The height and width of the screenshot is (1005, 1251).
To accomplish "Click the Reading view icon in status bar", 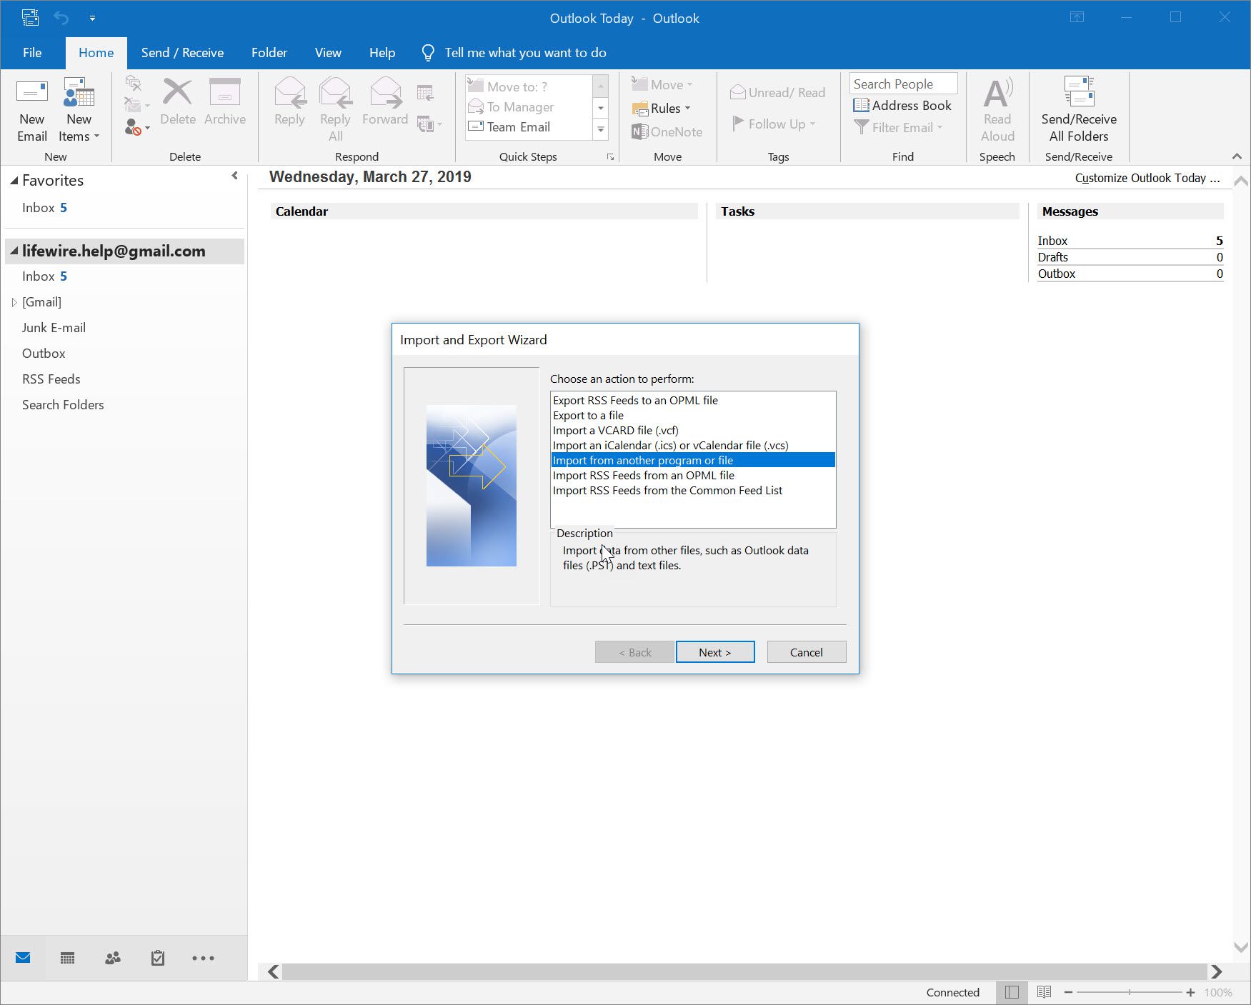I will point(1044,992).
